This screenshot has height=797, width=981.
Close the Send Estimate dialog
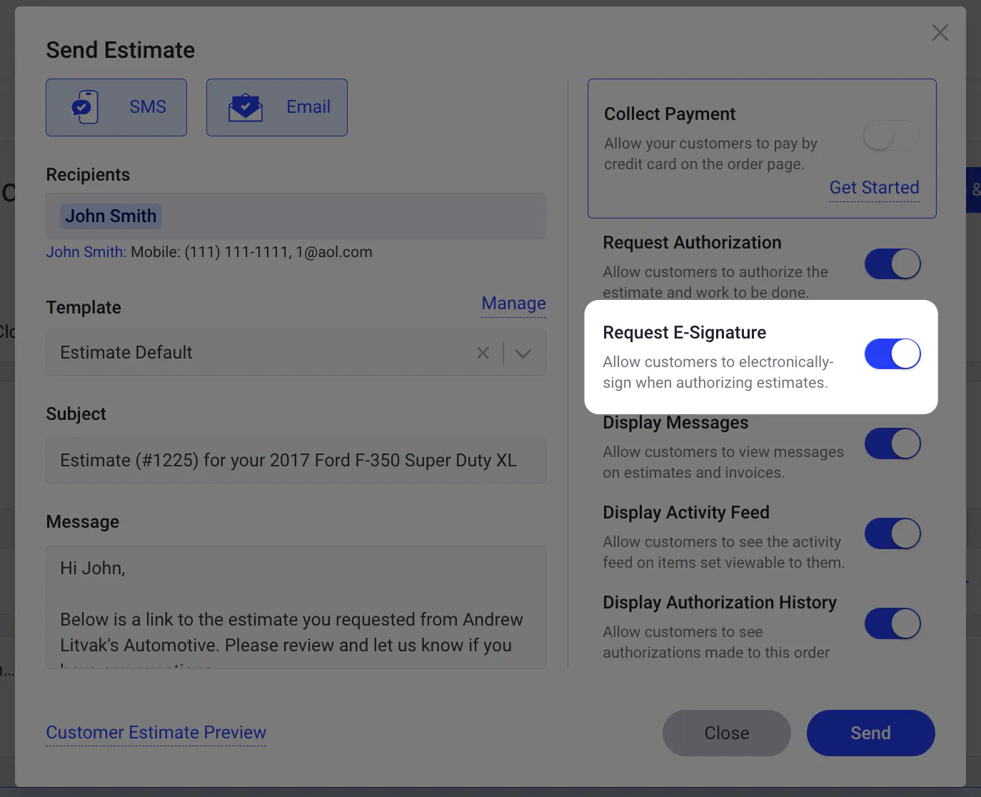click(x=940, y=32)
